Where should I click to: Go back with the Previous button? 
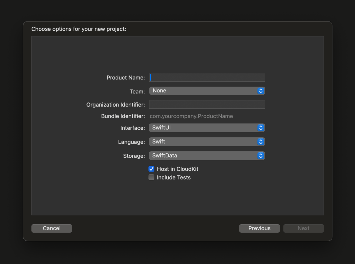pyautogui.click(x=259, y=228)
